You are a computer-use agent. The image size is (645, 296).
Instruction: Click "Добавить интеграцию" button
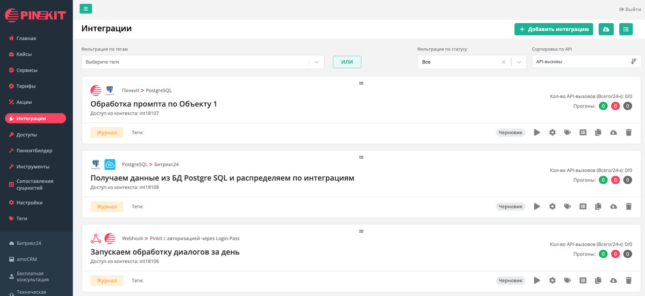tap(554, 29)
